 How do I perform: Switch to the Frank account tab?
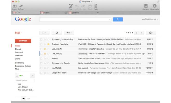click(54, 13)
